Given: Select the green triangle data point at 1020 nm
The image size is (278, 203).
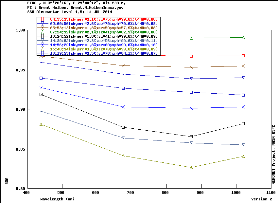Looking at the screenshot, I should coord(243,38).
